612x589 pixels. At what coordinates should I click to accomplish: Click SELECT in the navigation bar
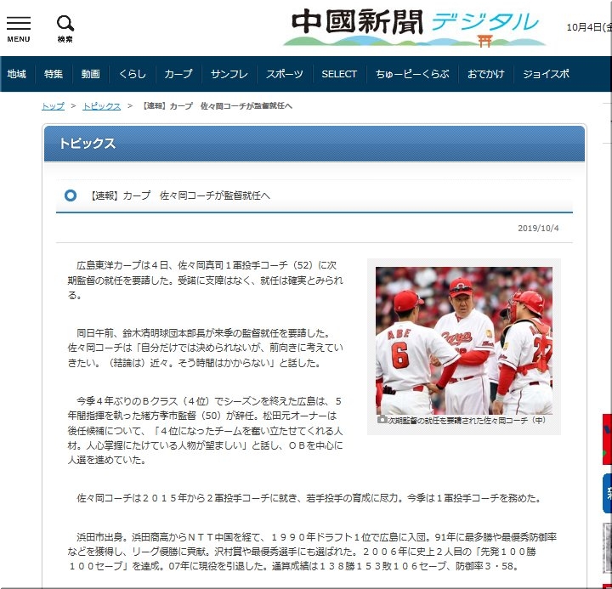tap(339, 74)
